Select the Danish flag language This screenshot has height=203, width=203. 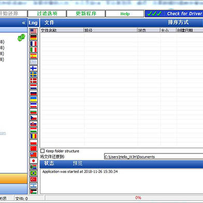(34, 81)
